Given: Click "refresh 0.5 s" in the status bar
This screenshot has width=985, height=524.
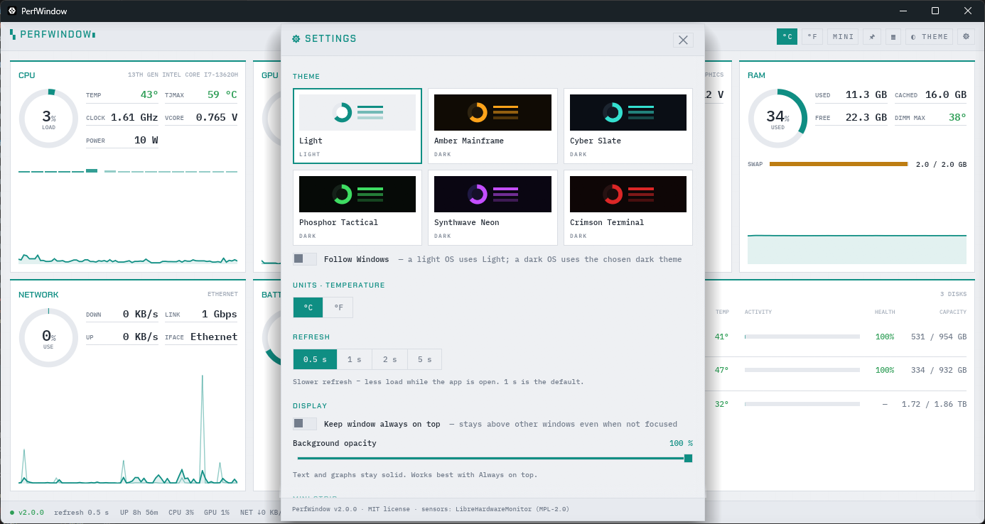Looking at the screenshot, I should pyautogui.click(x=82, y=512).
